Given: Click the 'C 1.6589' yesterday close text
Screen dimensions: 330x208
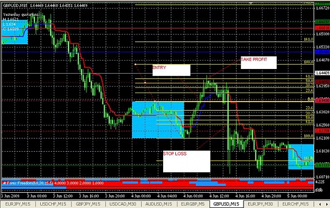Looking at the screenshot, I should click(11, 29).
